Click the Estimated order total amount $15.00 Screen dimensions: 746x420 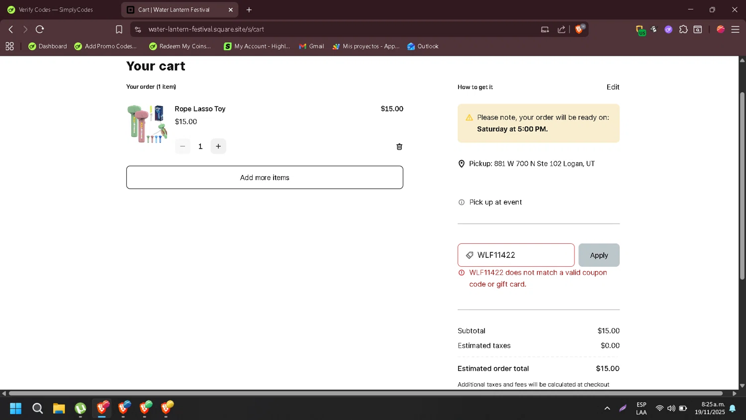click(608, 369)
